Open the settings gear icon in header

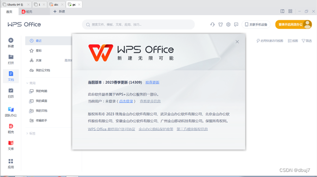[x=228, y=24]
